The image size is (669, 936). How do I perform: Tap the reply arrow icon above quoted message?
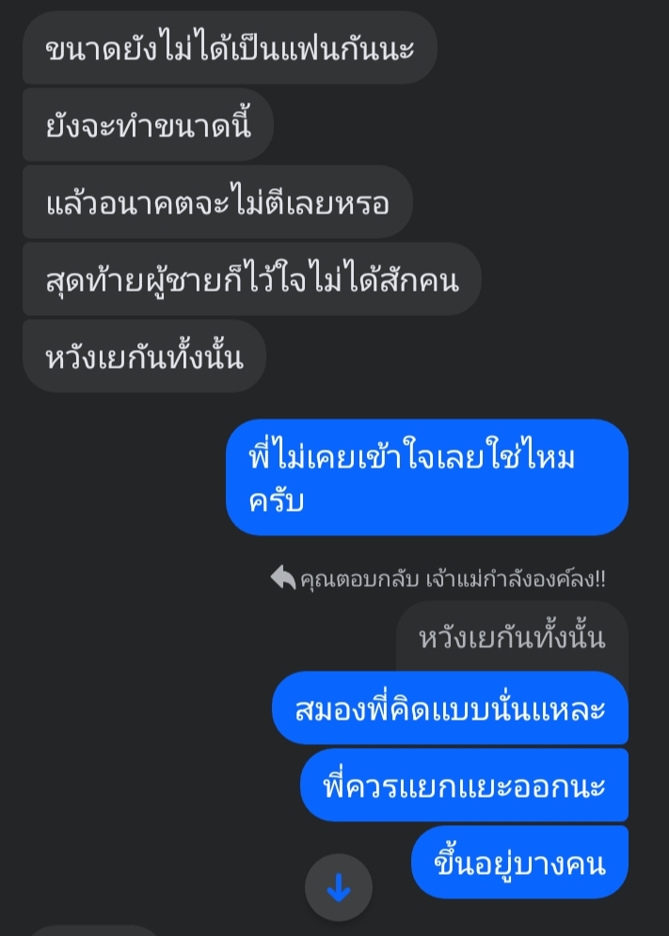tap(282, 579)
